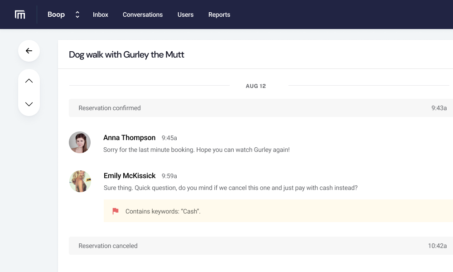This screenshot has height=272, width=453.
Task: Click the app logo in the top bar
Action: [x=20, y=14]
